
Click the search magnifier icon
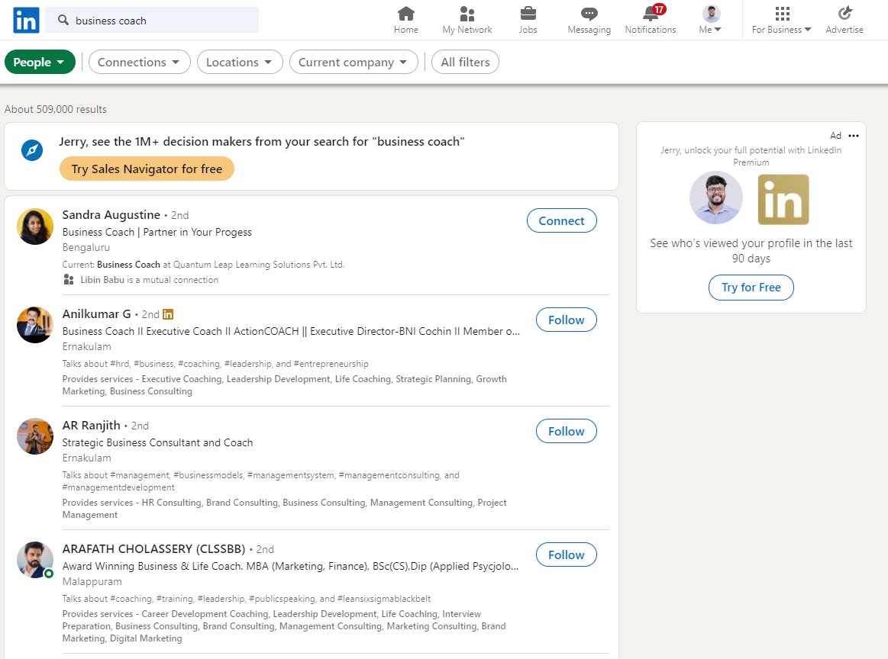click(62, 21)
